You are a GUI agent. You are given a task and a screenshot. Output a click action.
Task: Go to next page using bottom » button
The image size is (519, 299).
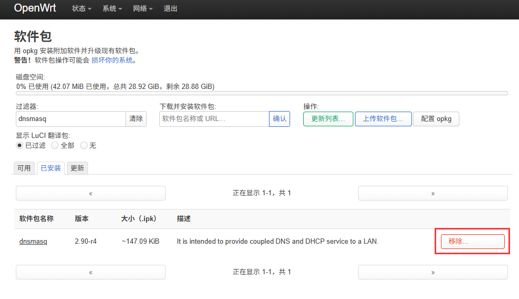(x=432, y=272)
